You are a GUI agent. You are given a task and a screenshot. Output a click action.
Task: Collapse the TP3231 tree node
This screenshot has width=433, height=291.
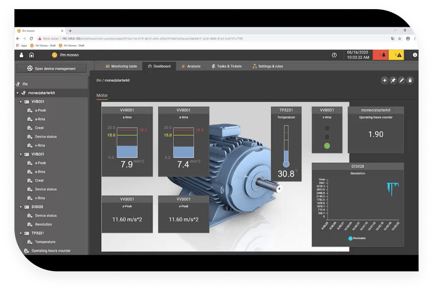[21, 233]
